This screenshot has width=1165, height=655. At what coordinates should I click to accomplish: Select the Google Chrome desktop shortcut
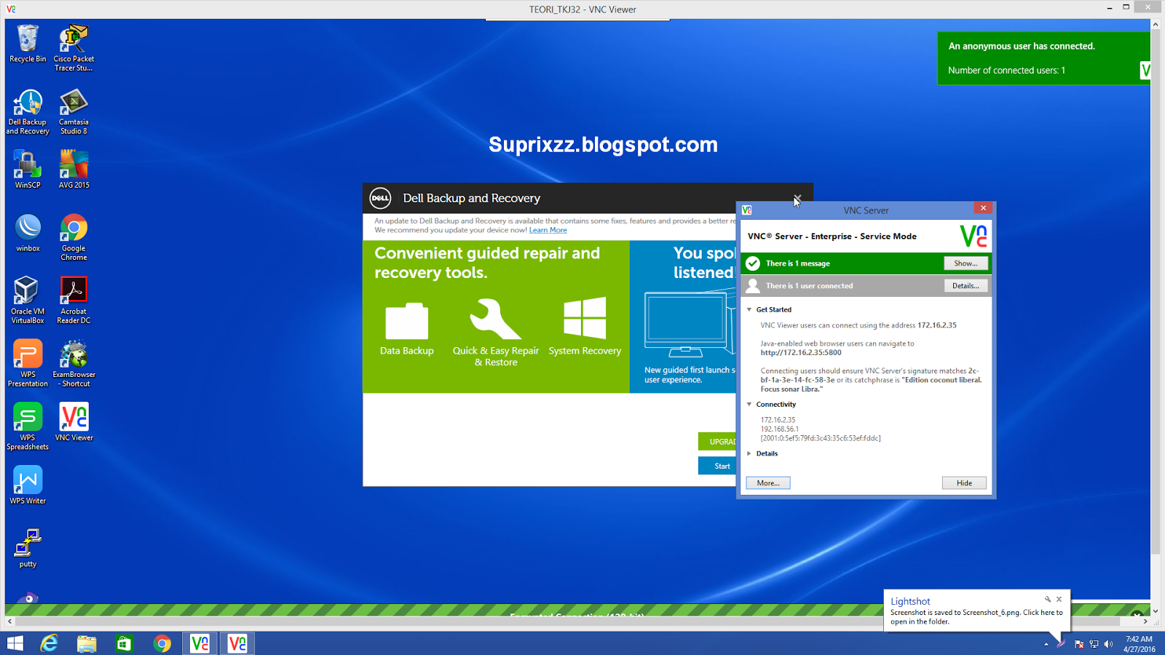coord(74,237)
